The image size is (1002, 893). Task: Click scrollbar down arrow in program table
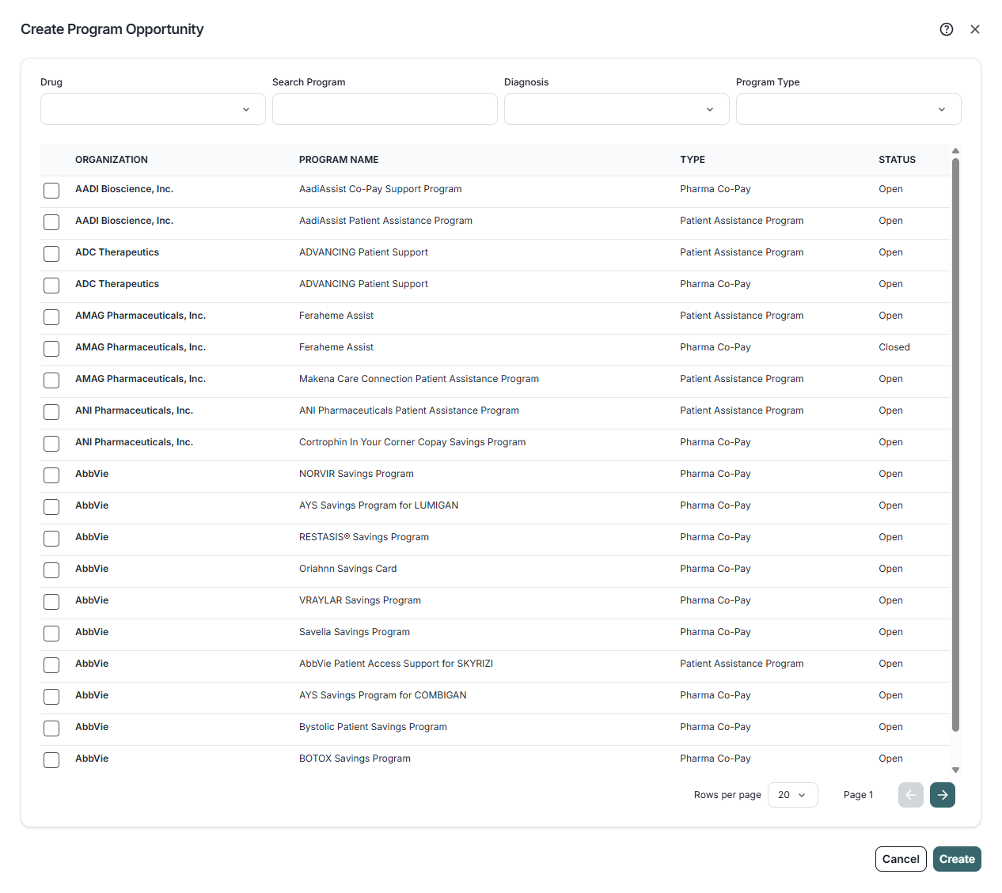(x=955, y=770)
